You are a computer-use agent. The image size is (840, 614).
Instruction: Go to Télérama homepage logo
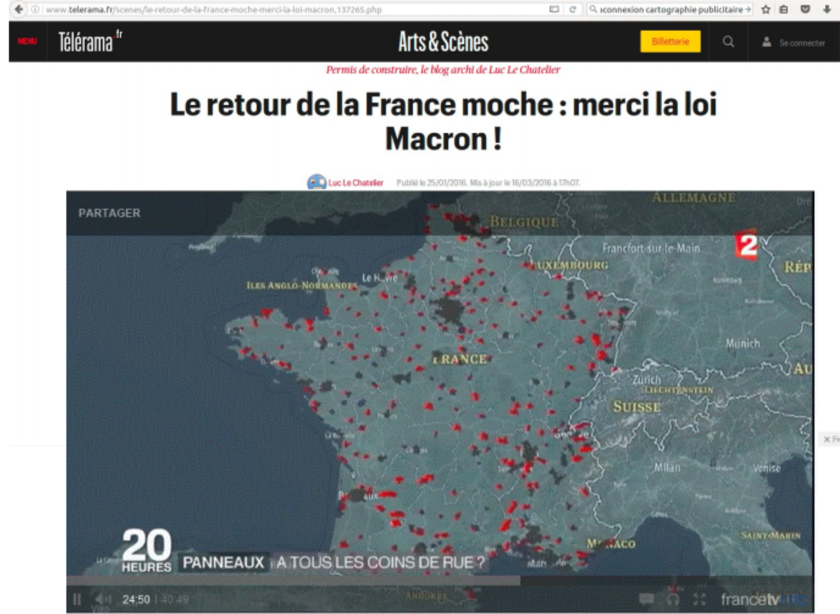click(90, 41)
